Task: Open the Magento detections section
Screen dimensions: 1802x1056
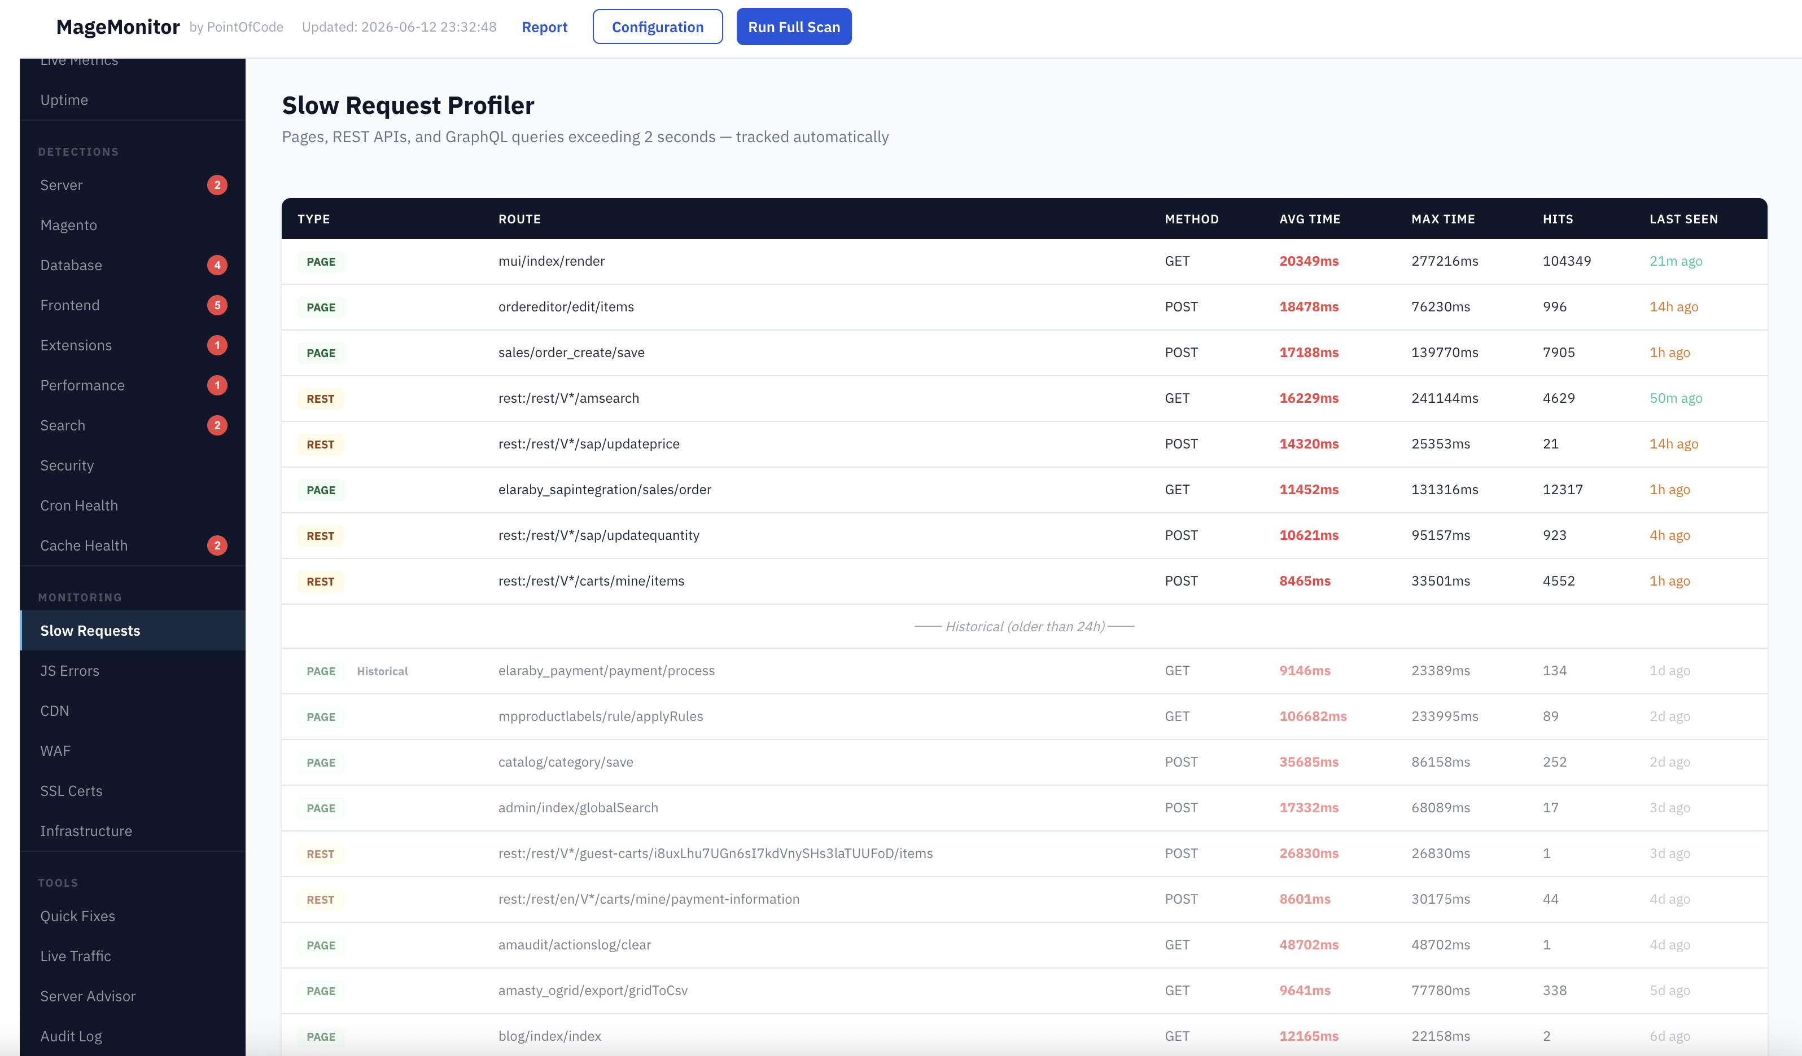Action: point(133,225)
